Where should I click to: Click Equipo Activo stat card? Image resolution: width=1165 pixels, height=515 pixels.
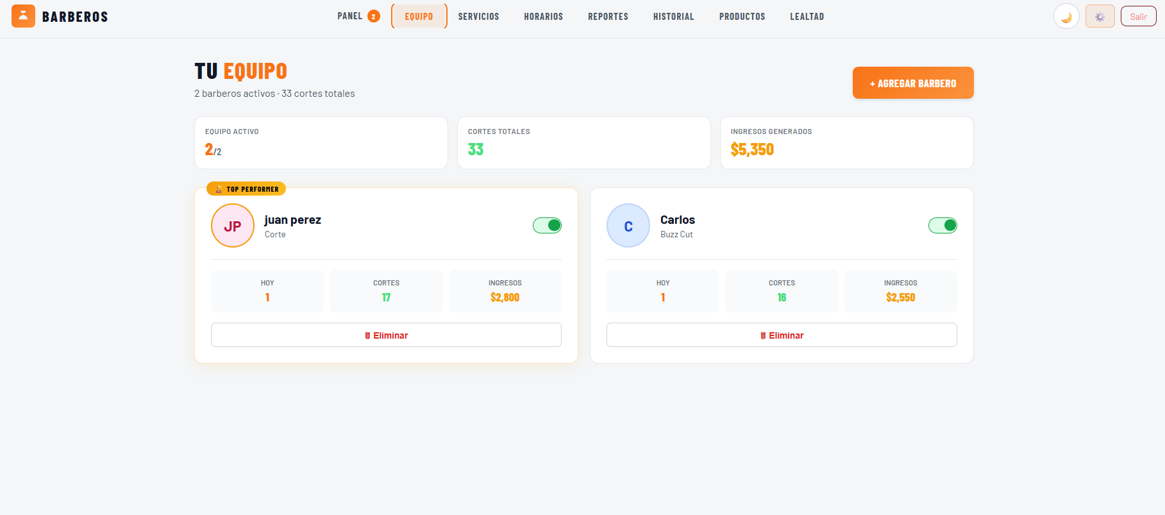[x=321, y=142]
